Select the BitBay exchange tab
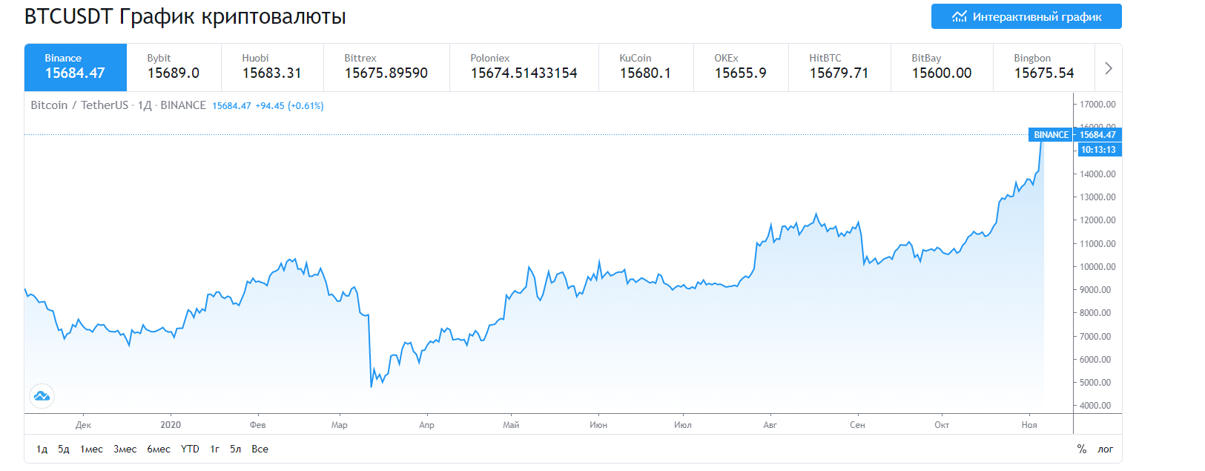This screenshot has width=1205, height=471. tap(942, 67)
